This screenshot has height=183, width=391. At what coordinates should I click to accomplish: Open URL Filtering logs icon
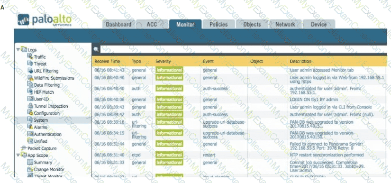click(x=30, y=71)
